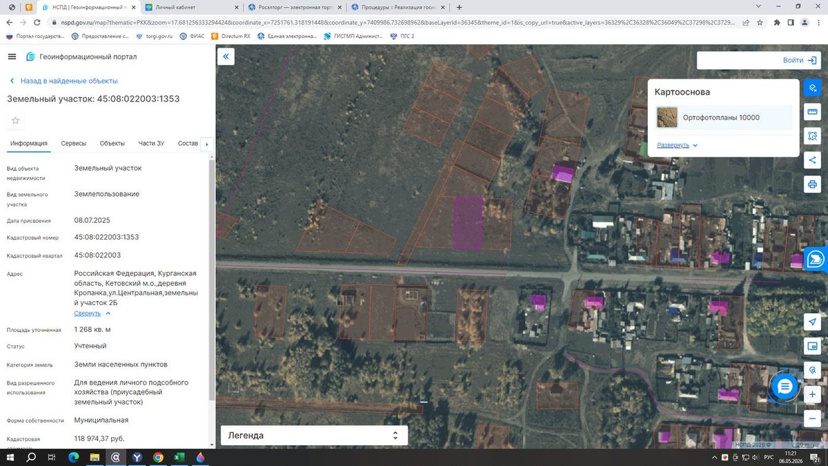Screen dimensions: 828x466
Task: Switch to the Объекты tab
Action: click(112, 144)
